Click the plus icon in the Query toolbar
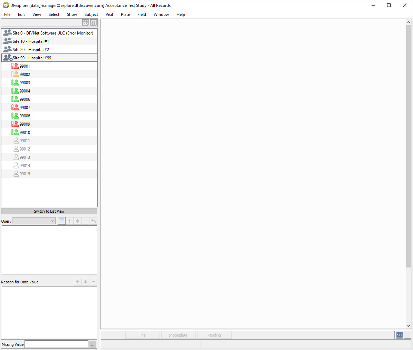 pyautogui.click(x=70, y=221)
